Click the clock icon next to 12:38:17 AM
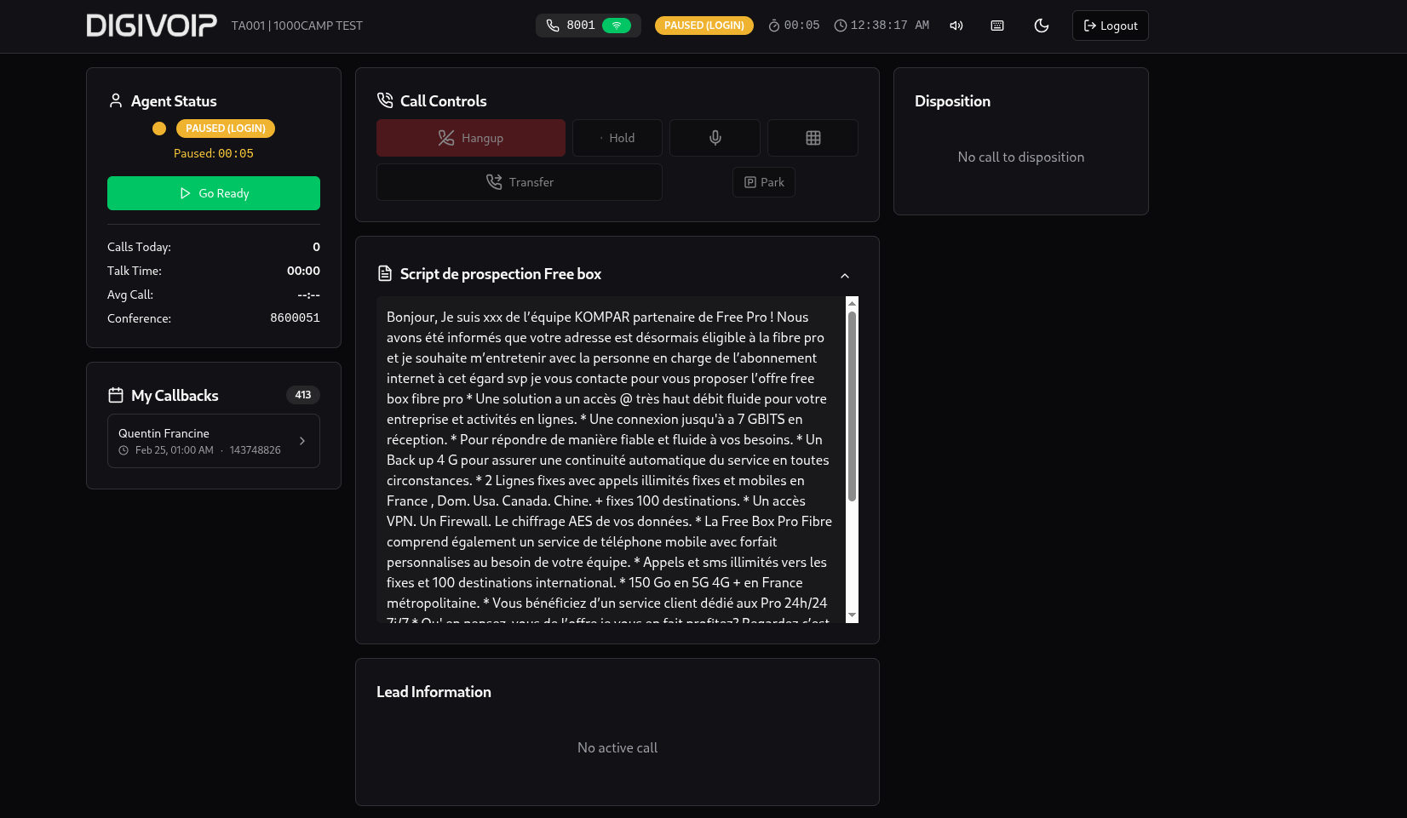Screen dimensions: 1407x818 coord(841,26)
